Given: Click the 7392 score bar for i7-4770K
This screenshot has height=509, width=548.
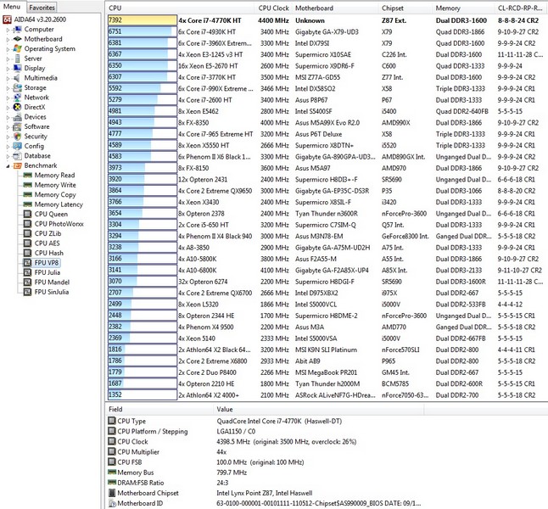Looking at the screenshot, I should coord(143,20).
